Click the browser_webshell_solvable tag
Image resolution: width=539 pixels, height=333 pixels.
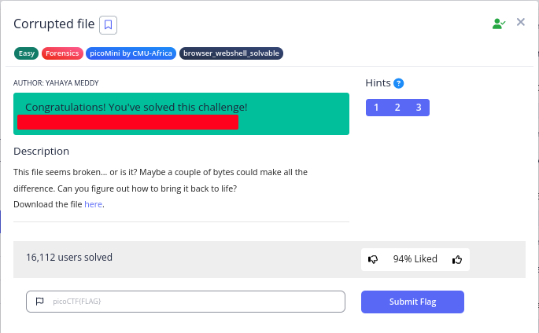tap(231, 53)
